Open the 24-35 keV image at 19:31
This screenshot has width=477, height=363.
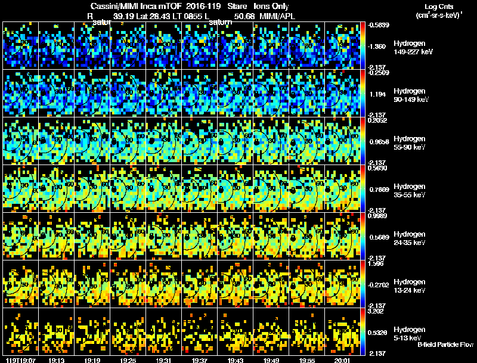[x=163, y=237]
